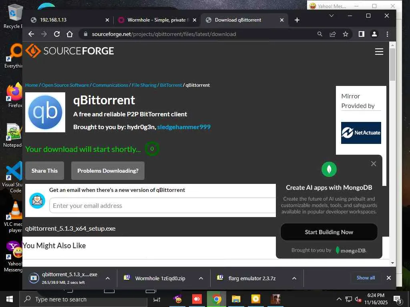Image resolution: width=410 pixels, height=307 pixels.
Task: Click the zoom magnifier icon in address bar
Action: [320, 34]
